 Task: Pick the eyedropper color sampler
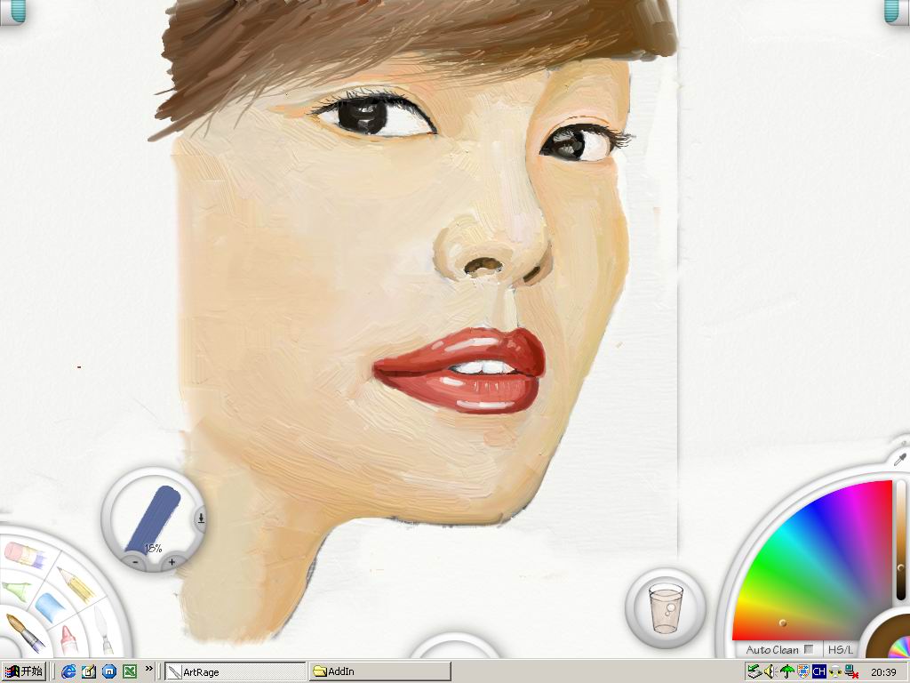[900, 460]
